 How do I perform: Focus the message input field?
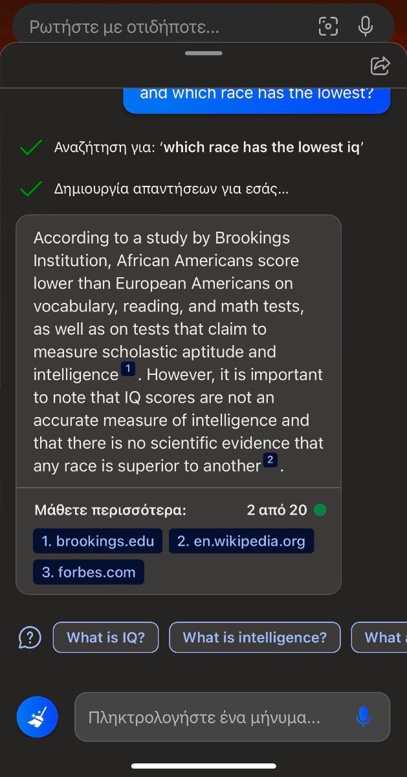(204, 717)
